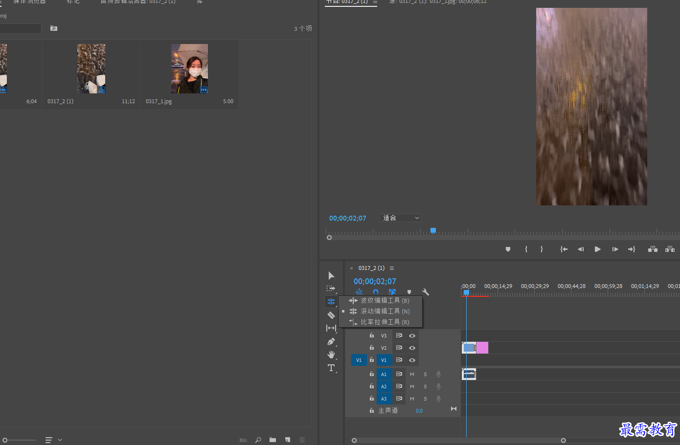Step back one frame in program monitor

581,249
